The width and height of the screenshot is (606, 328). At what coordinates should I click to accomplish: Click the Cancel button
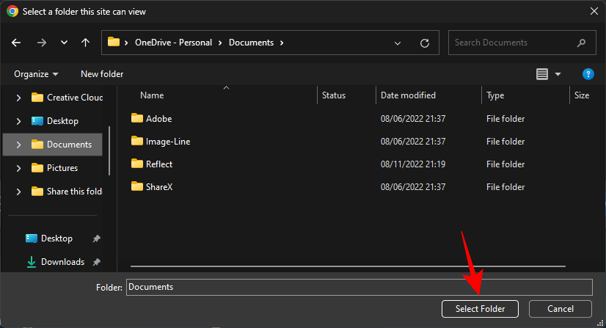click(x=561, y=309)
